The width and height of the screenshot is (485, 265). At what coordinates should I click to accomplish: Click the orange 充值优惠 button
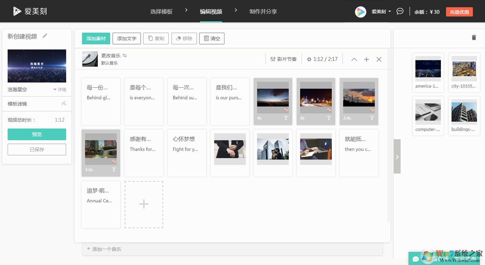pos(459,12)
